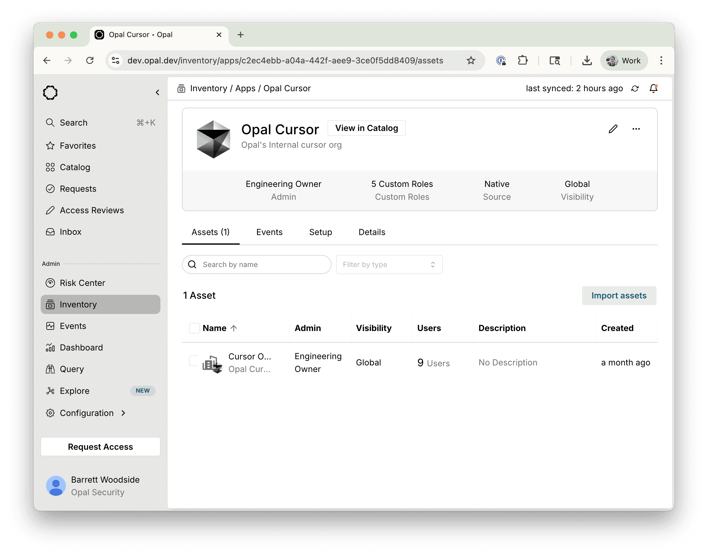Viewport: 708px width, 555px height.
Task: Click the sync refresh icon near last synced
Action: pos(635,89)
